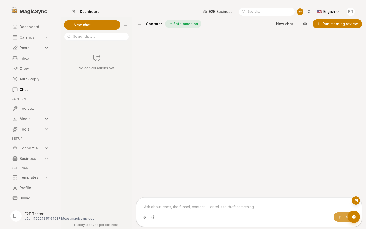Click the chat list filter icon
The image size is (366, 229).
click(x=126, y=25)
